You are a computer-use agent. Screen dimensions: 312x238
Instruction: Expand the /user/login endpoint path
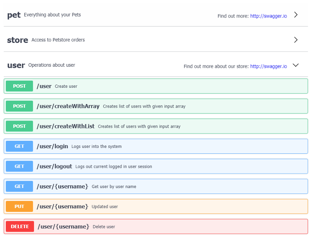click(x=52, y=146)
